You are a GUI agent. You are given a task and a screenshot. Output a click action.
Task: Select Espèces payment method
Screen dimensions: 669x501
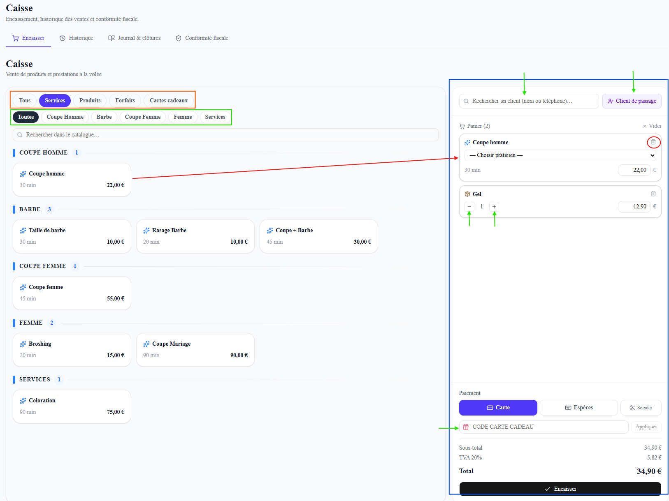point(579,408)
